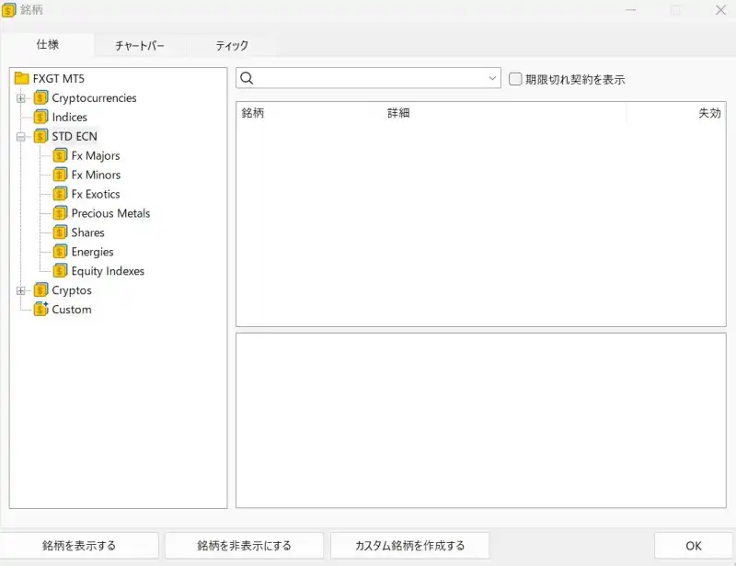
Task: Sort by the 失効 column header
Action: click(x=709, y=113)
